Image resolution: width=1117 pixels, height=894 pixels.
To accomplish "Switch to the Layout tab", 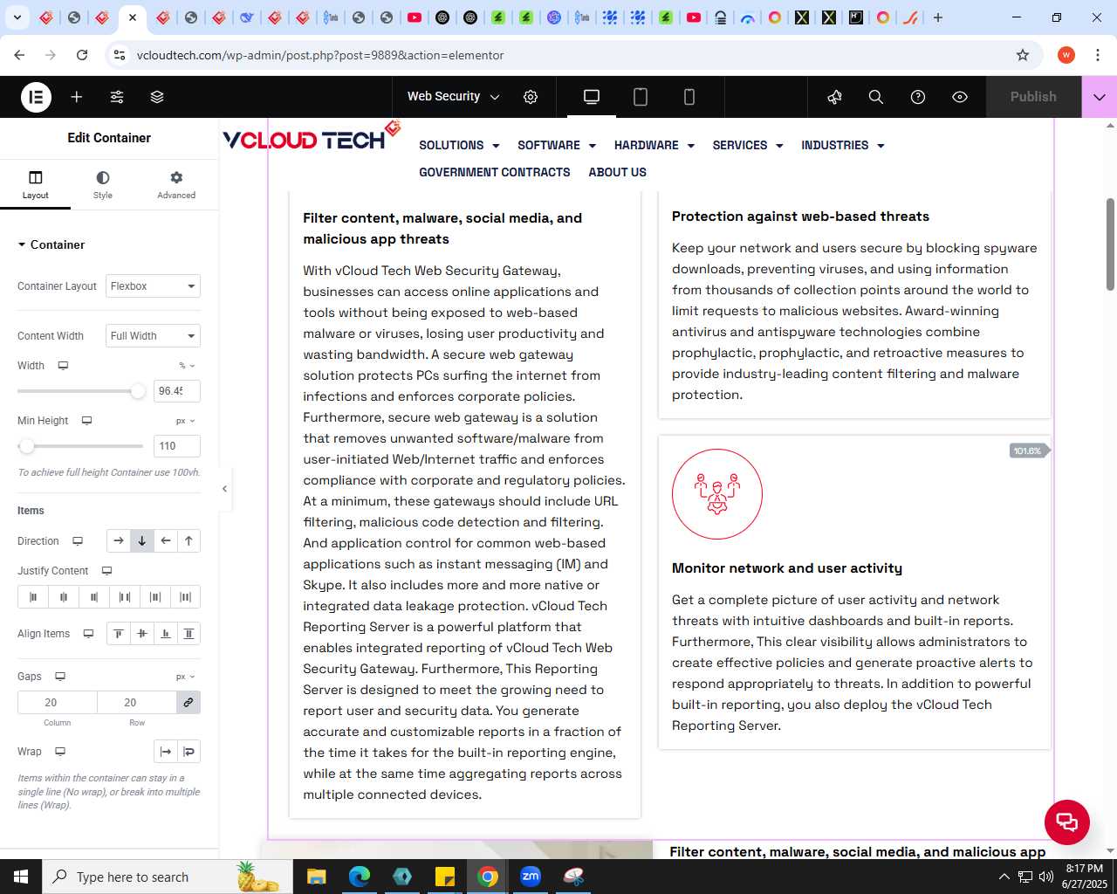I will point(36,185).
